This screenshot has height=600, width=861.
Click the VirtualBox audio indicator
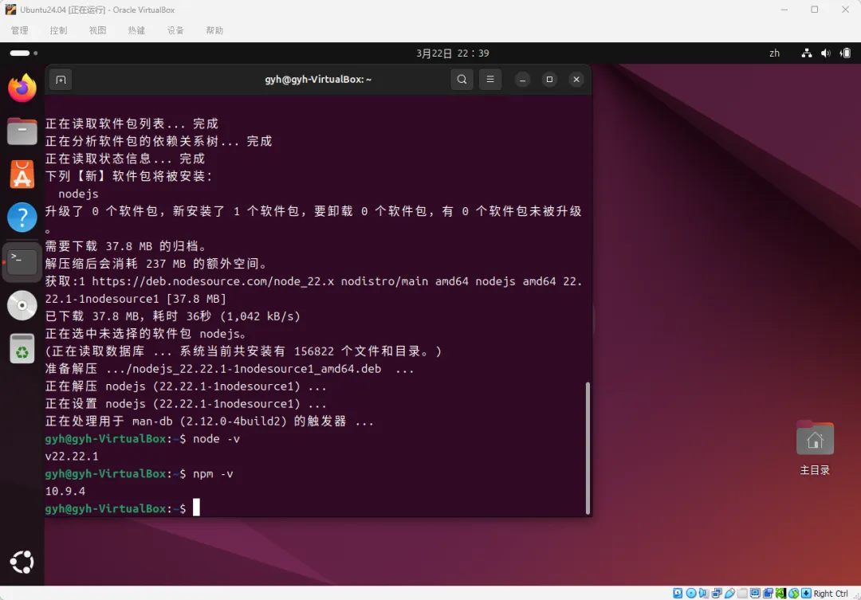click(x=703, y=593)
